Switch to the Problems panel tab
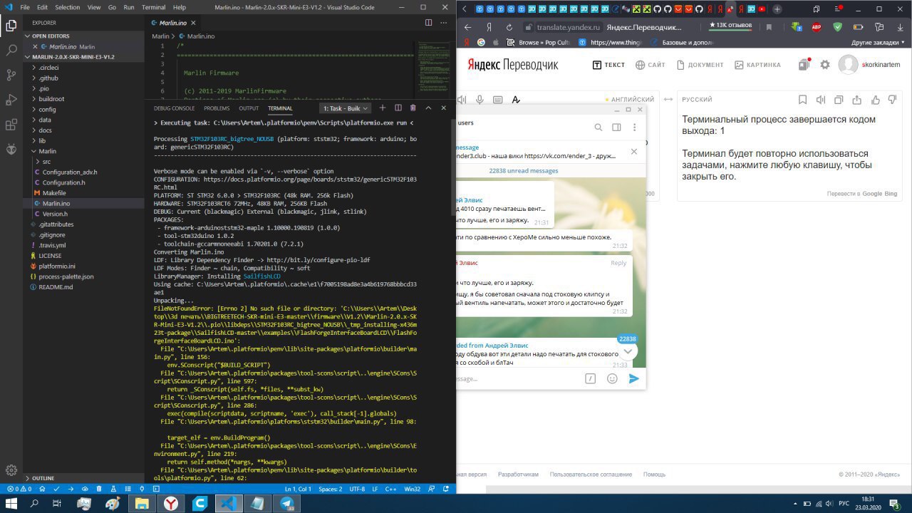Image resolution: width=912 pixels, height=513 pixels. point(217,108)
